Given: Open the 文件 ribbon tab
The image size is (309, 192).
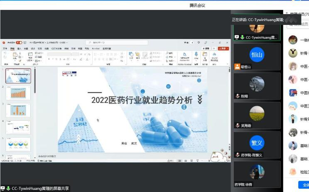Looking at the screenshot, I should 5,49.
